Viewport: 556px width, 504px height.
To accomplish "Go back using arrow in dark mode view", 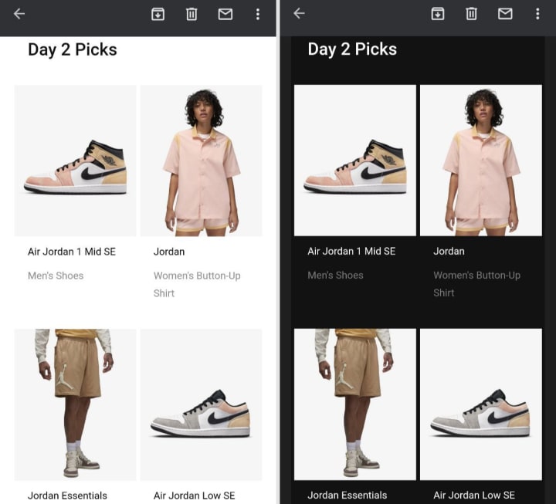I will click(299, 13).
